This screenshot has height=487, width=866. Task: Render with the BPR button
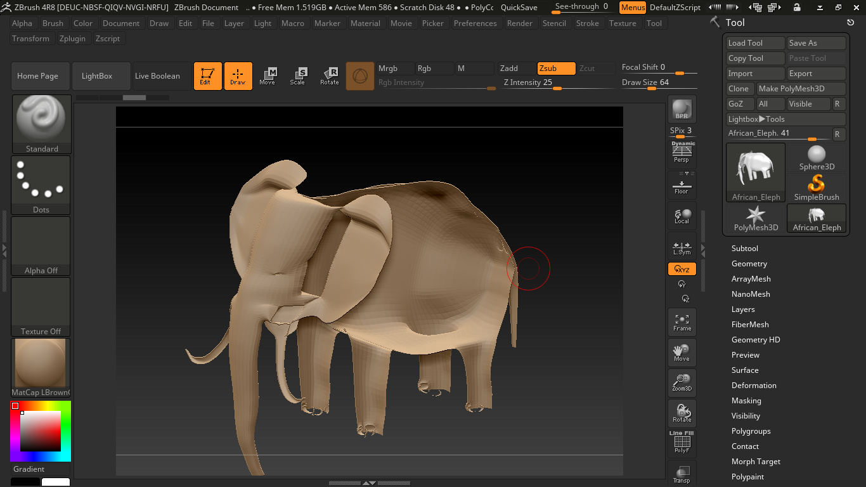(682, 109)
